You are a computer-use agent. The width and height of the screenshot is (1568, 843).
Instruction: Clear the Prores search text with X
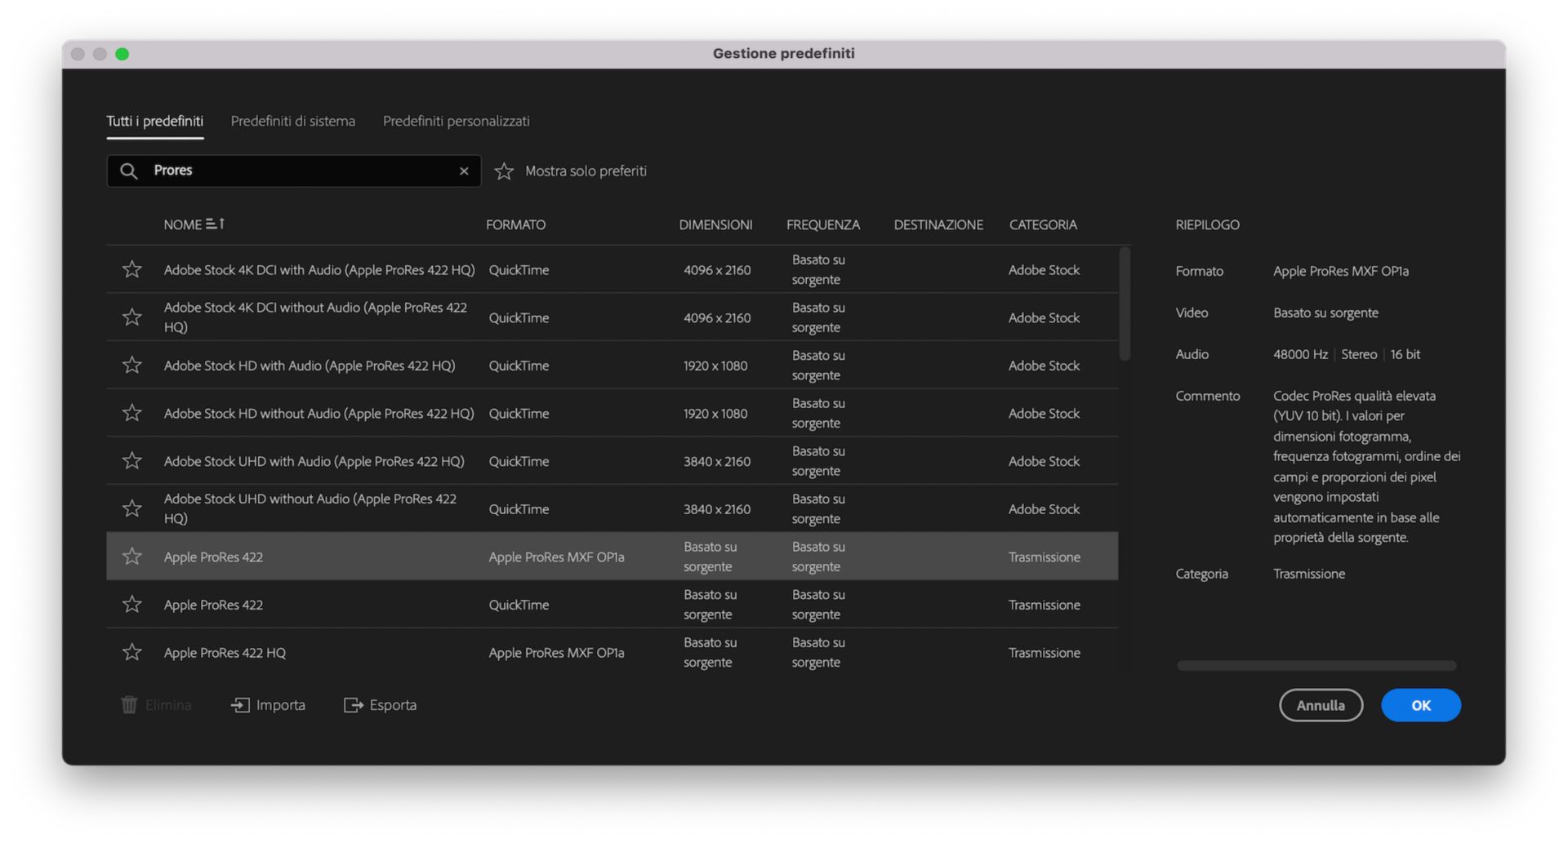coord(464,171)
